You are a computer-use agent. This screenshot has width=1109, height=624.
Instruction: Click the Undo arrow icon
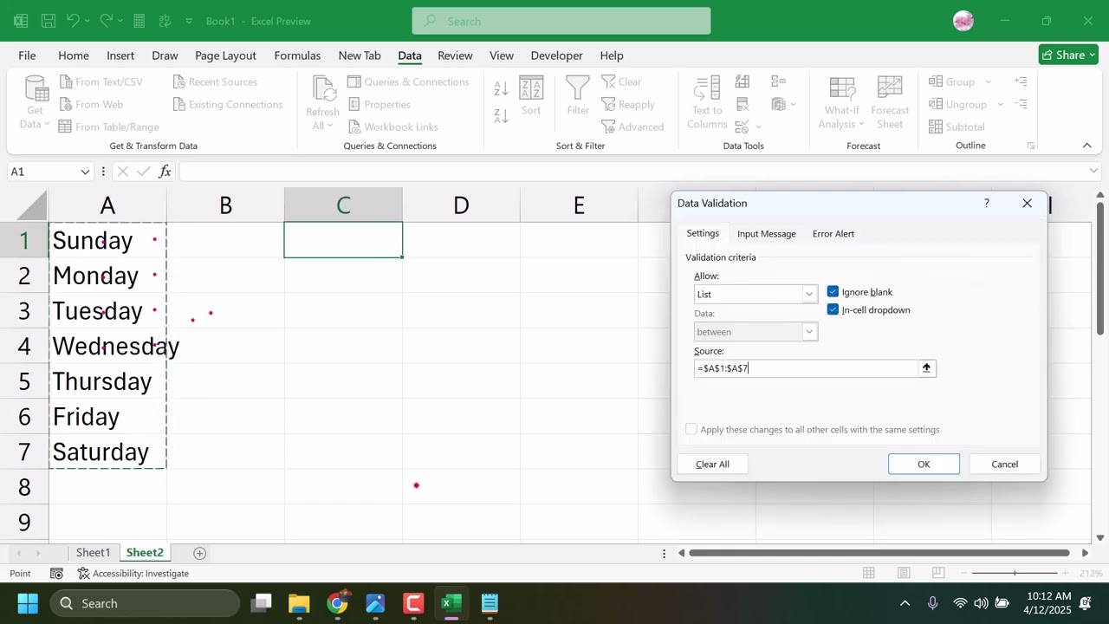coord(74,21)
